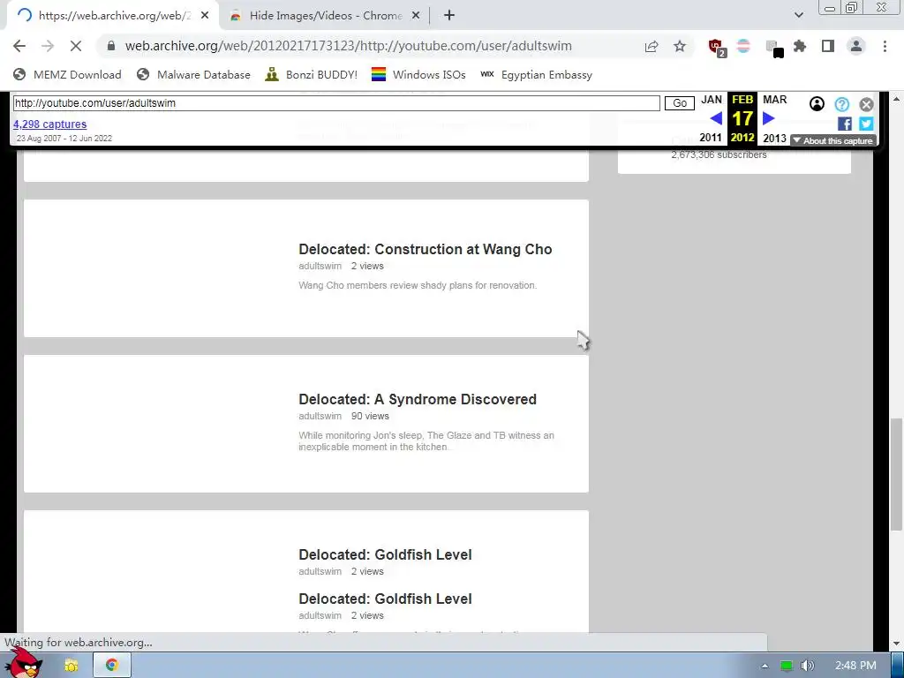This screenshot has width=904, height=678.
Task: Open the gray extension with black badge
Action: pos(774,49)
